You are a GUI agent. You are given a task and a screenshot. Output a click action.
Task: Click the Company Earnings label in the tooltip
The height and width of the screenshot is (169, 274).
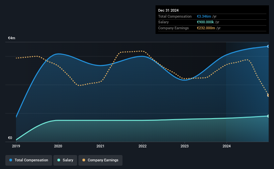(173, 28)
